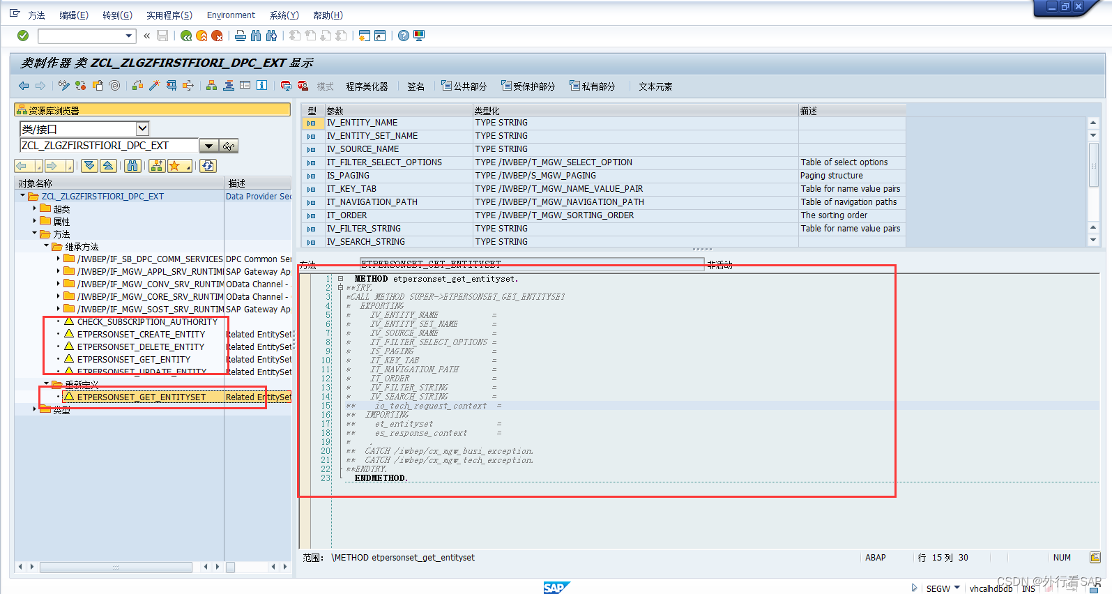Expand the 属性 folder node
Image resolution: width=1112 pixels, height=594 pixels.
coord(35,221)
